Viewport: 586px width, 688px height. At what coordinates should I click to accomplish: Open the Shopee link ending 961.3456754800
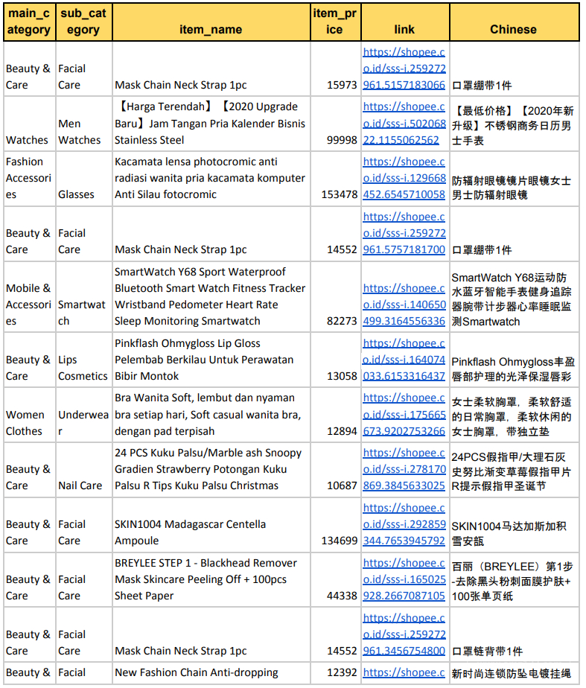pos(404,634)
